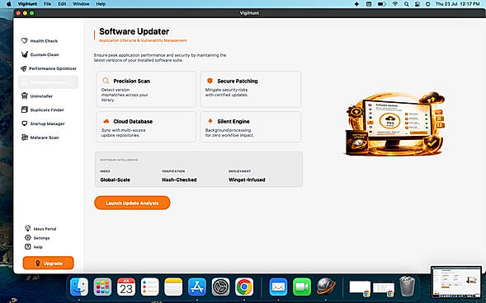Click Cloud Database cloud icon
486x303 pixels.
pyautogui.click(x=106, y=121)
